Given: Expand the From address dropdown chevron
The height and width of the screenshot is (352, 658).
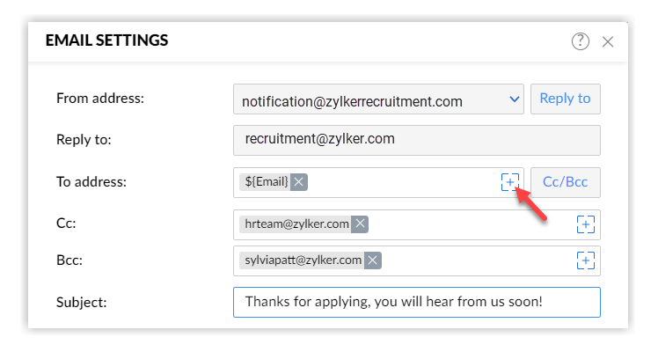Looking at the screenshot, I should coord(514,99).
